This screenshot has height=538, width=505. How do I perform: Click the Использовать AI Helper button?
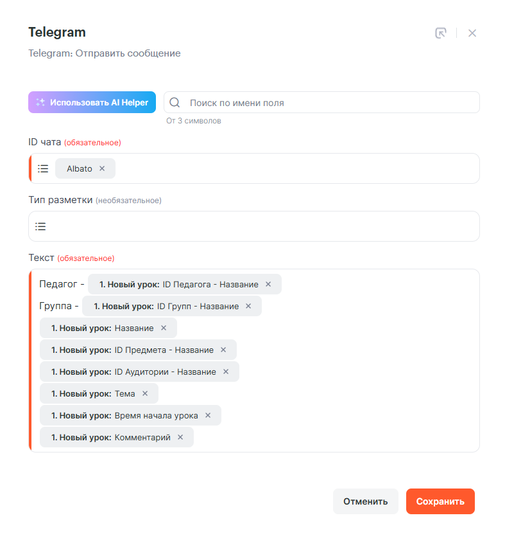coord(92,102)
